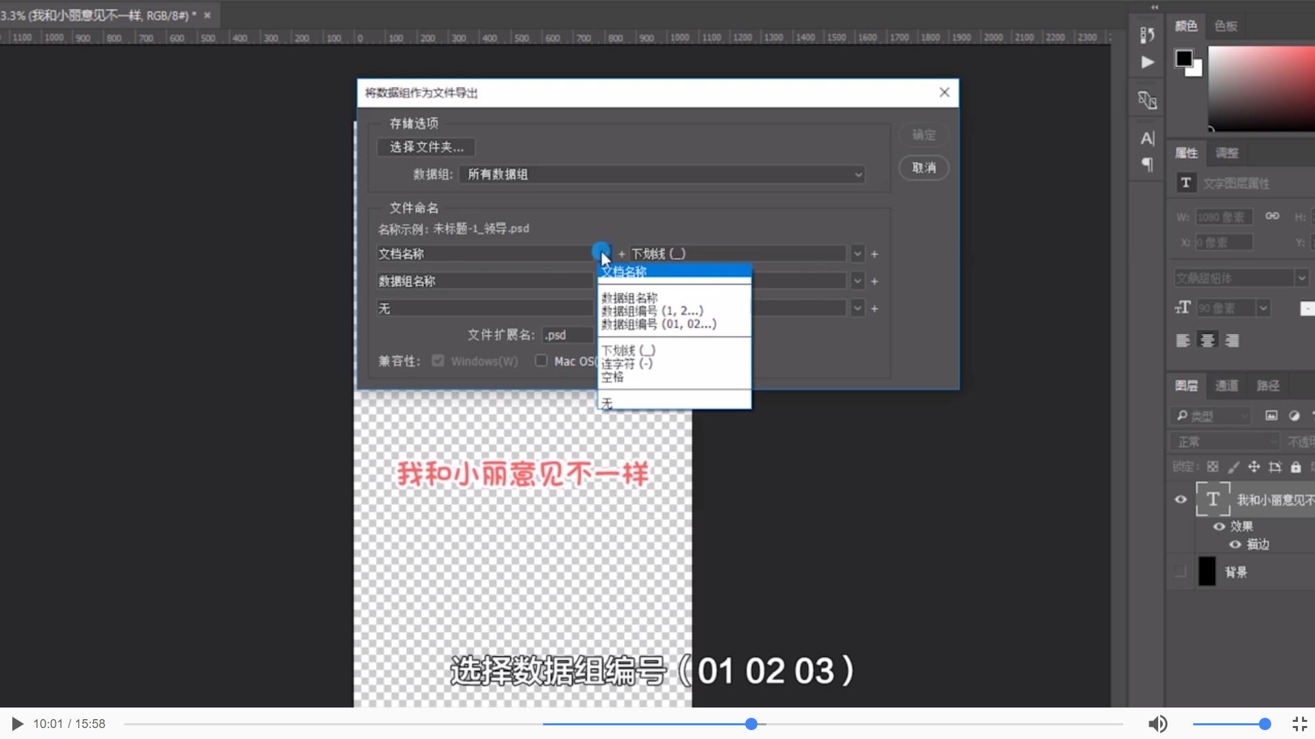The height and width of the screenshot is (739, 1315).
Task: Select 数据组编号 (01, 02...) from menu
Action: [x=660, y=324]
